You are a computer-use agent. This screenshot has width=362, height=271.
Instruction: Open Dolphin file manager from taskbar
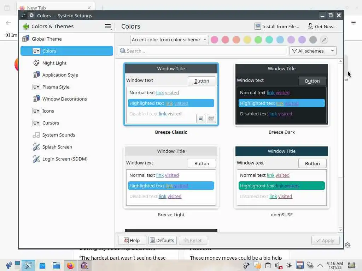56,265
